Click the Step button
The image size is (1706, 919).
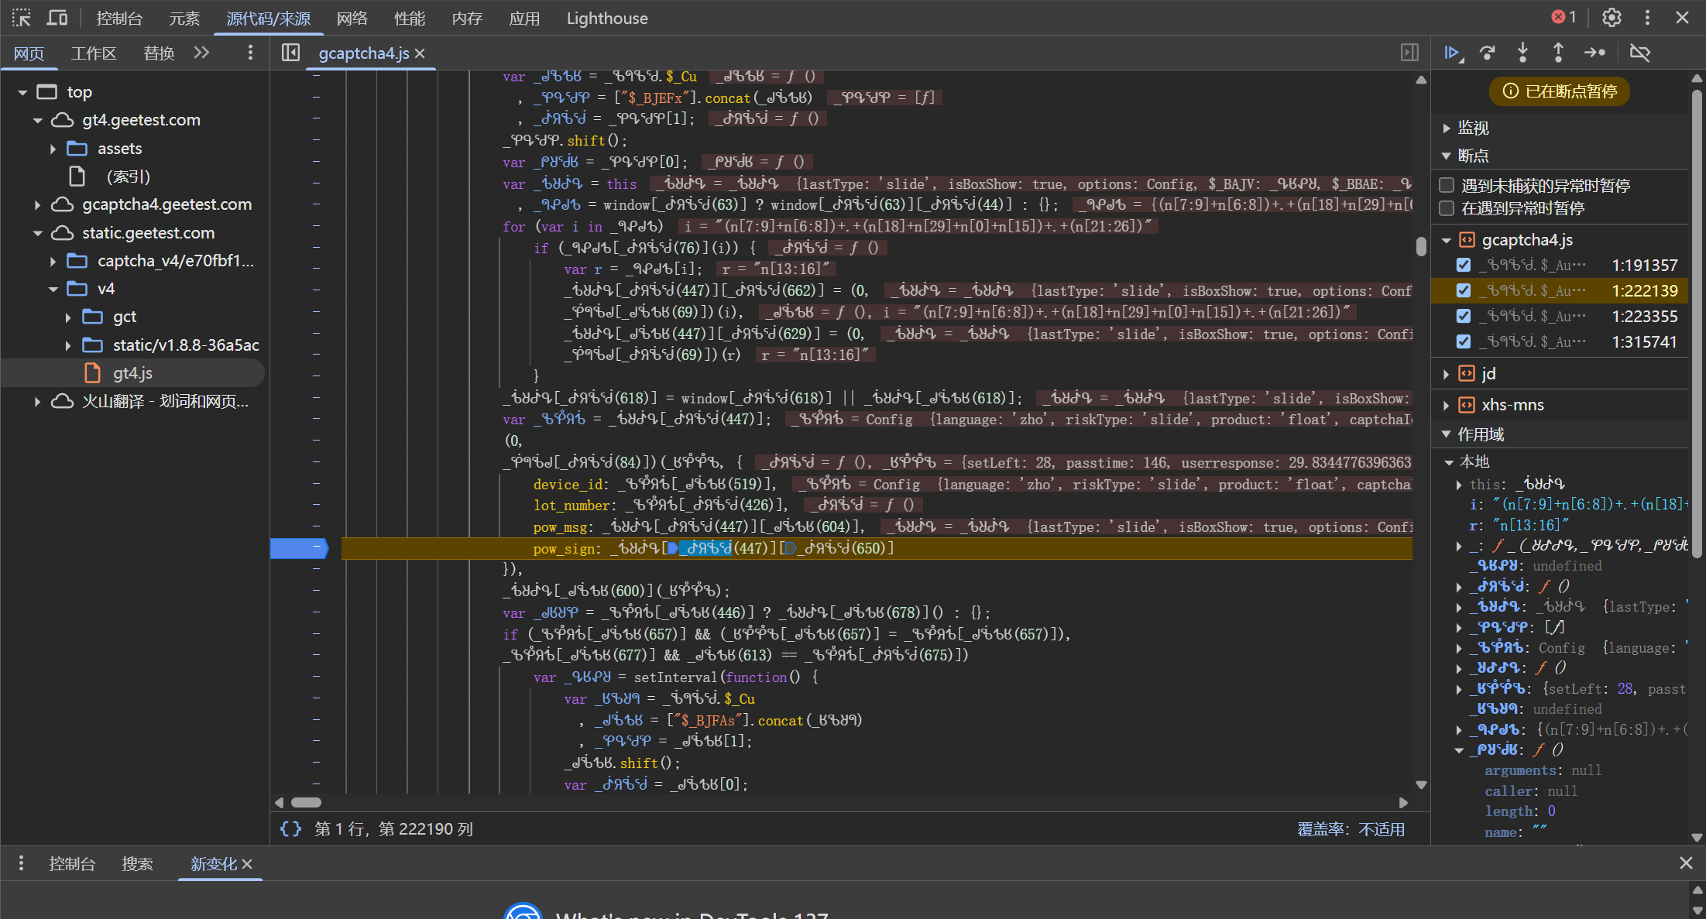pyautogui.click(x=1594, y=53)
